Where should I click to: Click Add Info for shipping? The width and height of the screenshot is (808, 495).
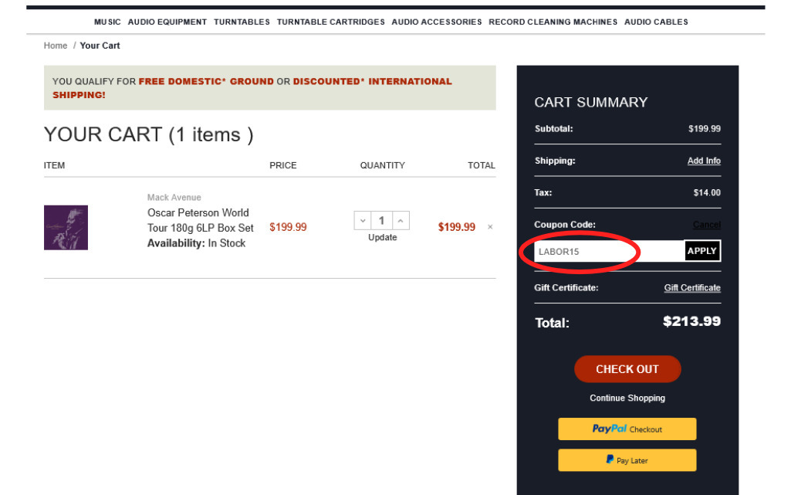tap(704, 161)
